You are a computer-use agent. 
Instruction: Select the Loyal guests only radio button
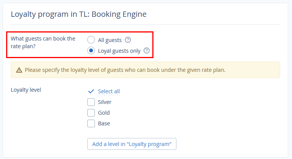point(91,50)
